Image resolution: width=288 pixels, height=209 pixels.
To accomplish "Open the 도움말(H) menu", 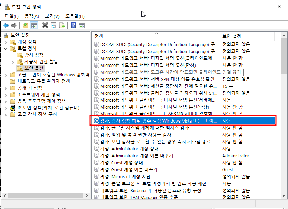I will click(75, 16).
